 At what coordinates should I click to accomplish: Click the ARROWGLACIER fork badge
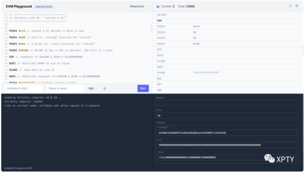tap(44, 7)
